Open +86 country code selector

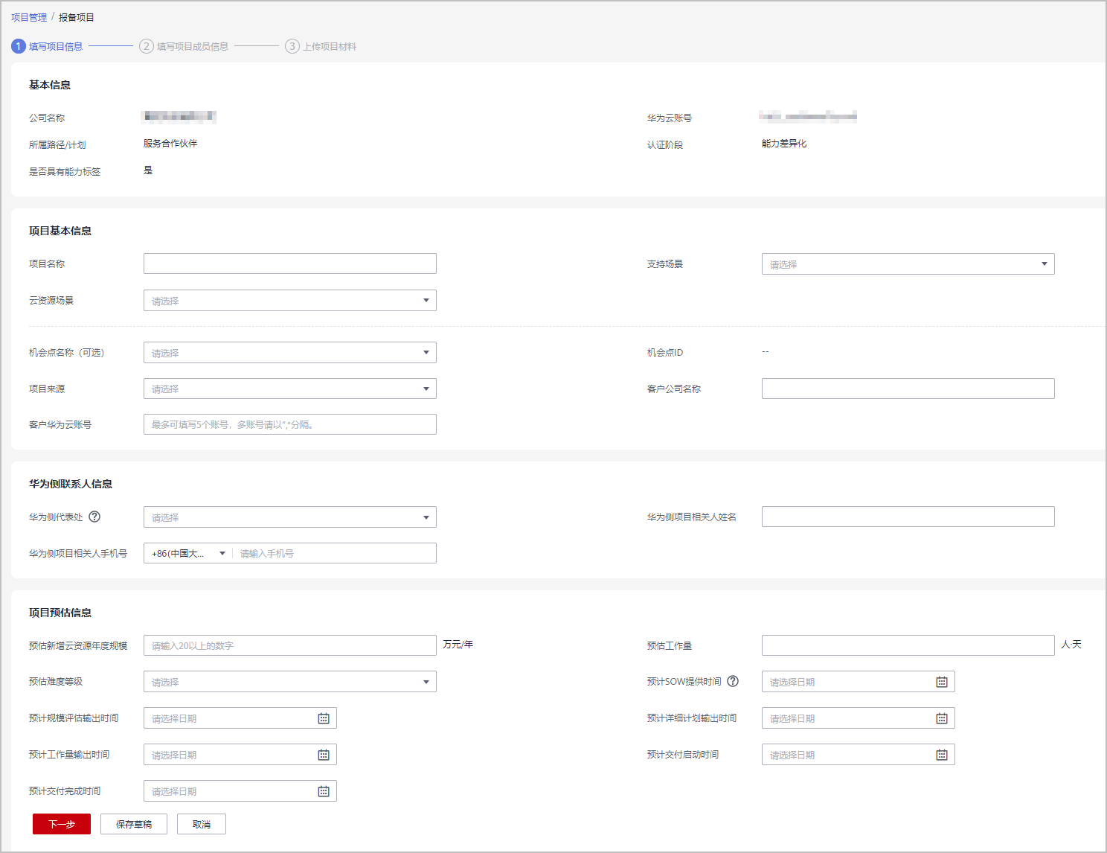pyautogui.click(x=188, y=553)
